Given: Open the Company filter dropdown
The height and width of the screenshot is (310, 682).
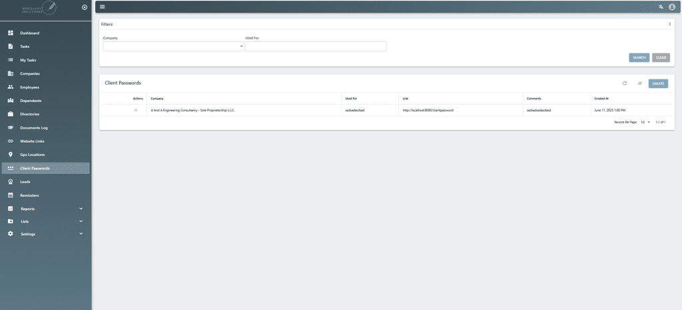Looking at the screenshot, I should click(174, 46).
